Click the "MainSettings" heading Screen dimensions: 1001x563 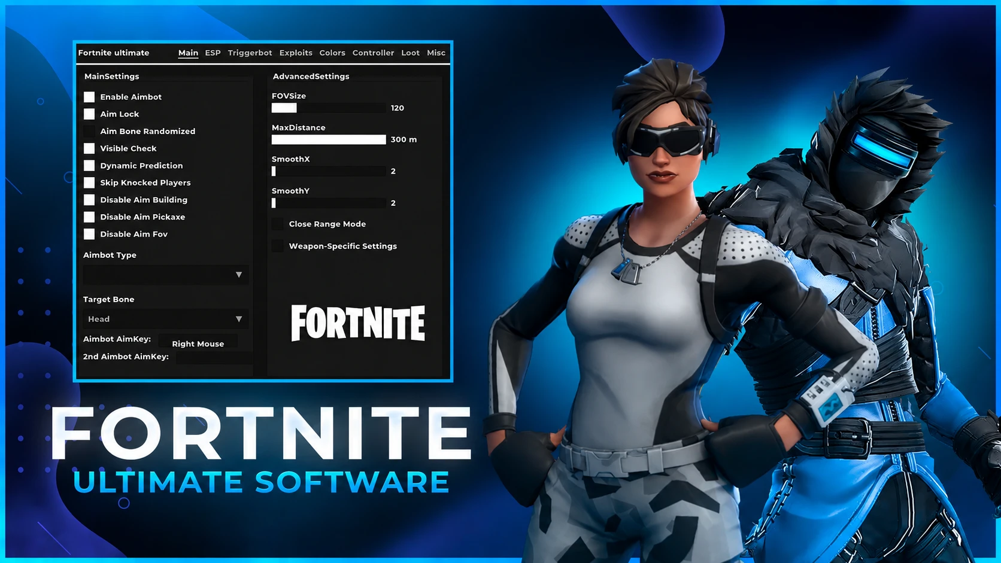pos(112,77)
